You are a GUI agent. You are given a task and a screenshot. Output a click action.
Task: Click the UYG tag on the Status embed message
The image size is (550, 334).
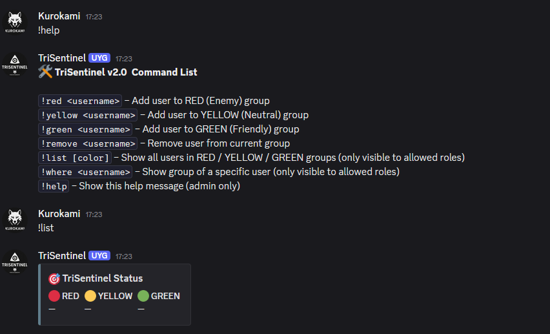point(99,256)
